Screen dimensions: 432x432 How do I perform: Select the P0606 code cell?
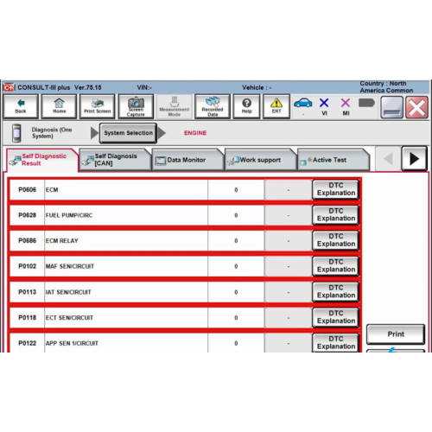[27, 190]
